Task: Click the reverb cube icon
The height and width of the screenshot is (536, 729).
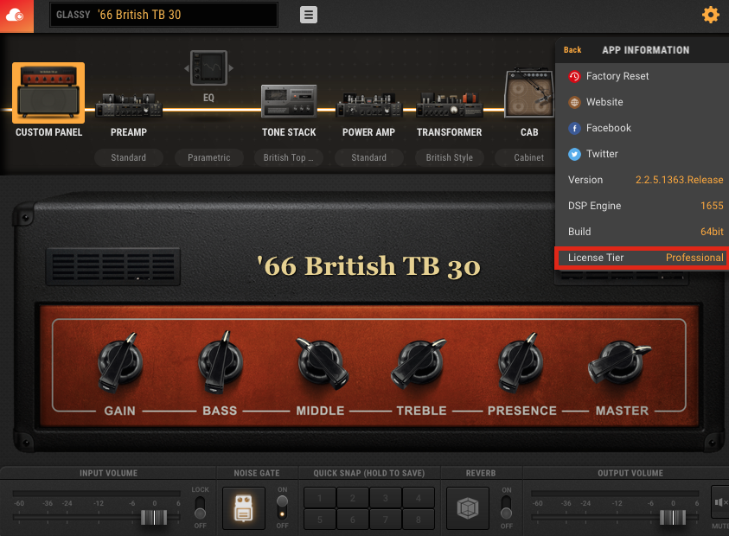Action: (468, 507)
